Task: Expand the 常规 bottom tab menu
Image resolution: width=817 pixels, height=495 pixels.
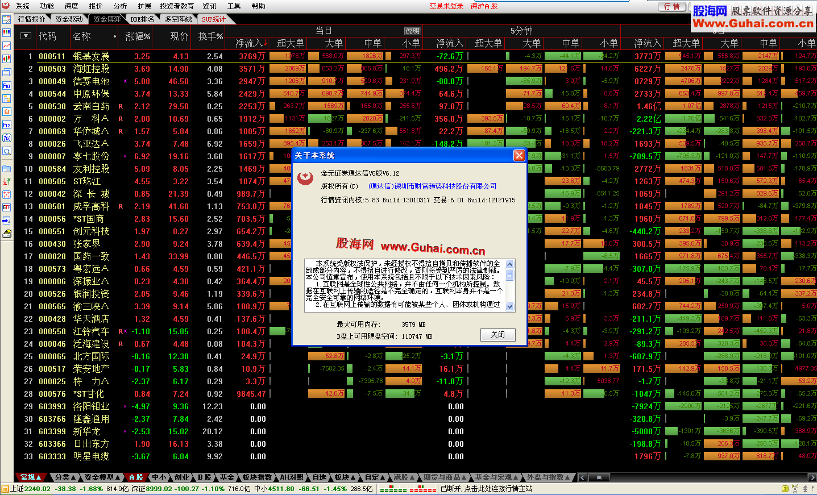Action: 31,477
